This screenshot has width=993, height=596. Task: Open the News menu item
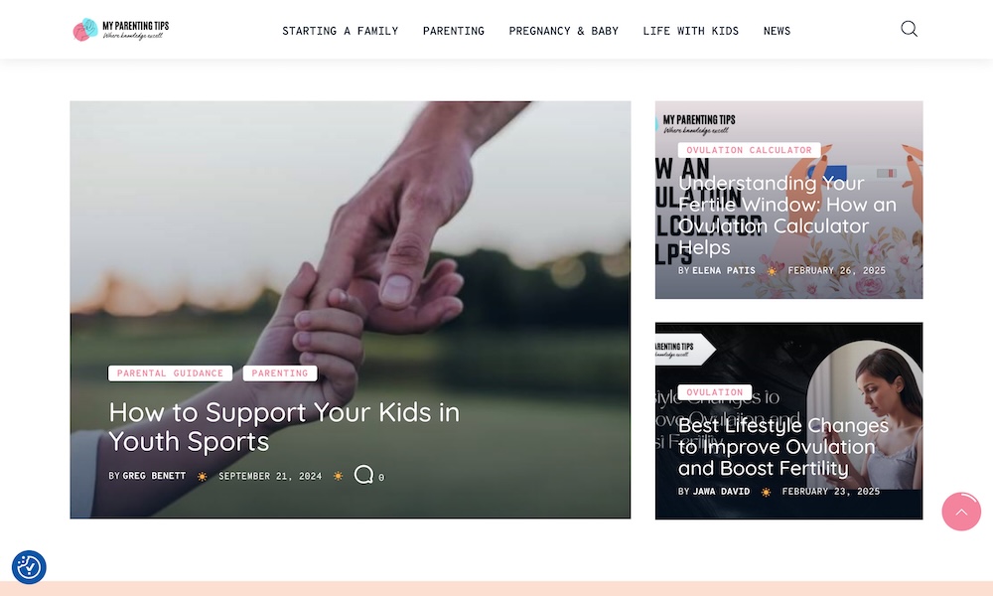pyautogui.click(x=777, y=31)
